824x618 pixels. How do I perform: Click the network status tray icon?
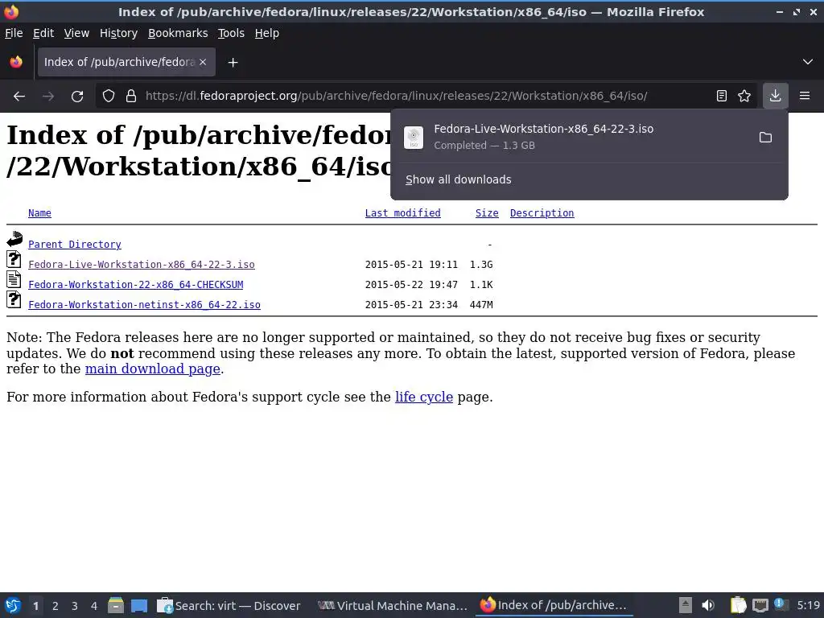pyautogui.click(x=760, y=606)
